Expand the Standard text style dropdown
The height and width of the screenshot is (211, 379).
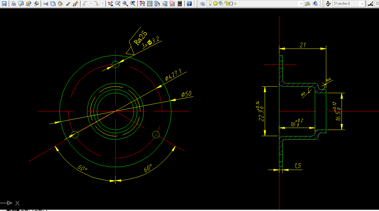[362, 4]
